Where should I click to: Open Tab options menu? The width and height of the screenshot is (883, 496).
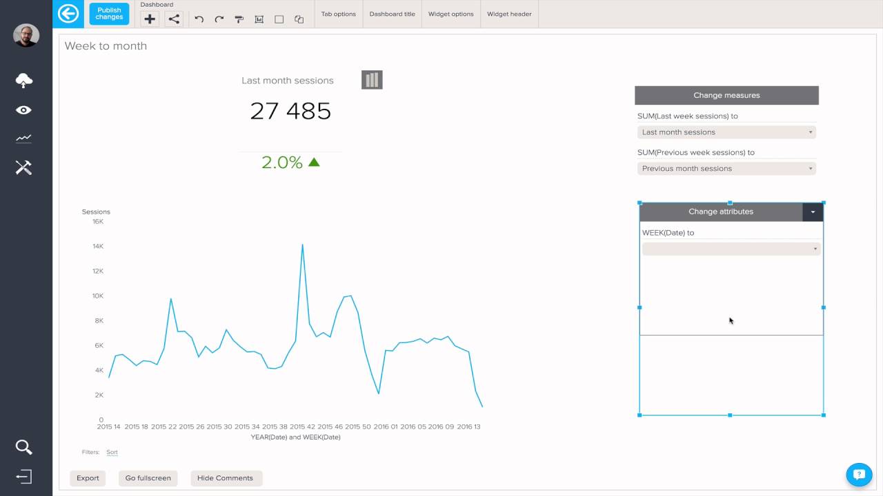coord(339,14)
